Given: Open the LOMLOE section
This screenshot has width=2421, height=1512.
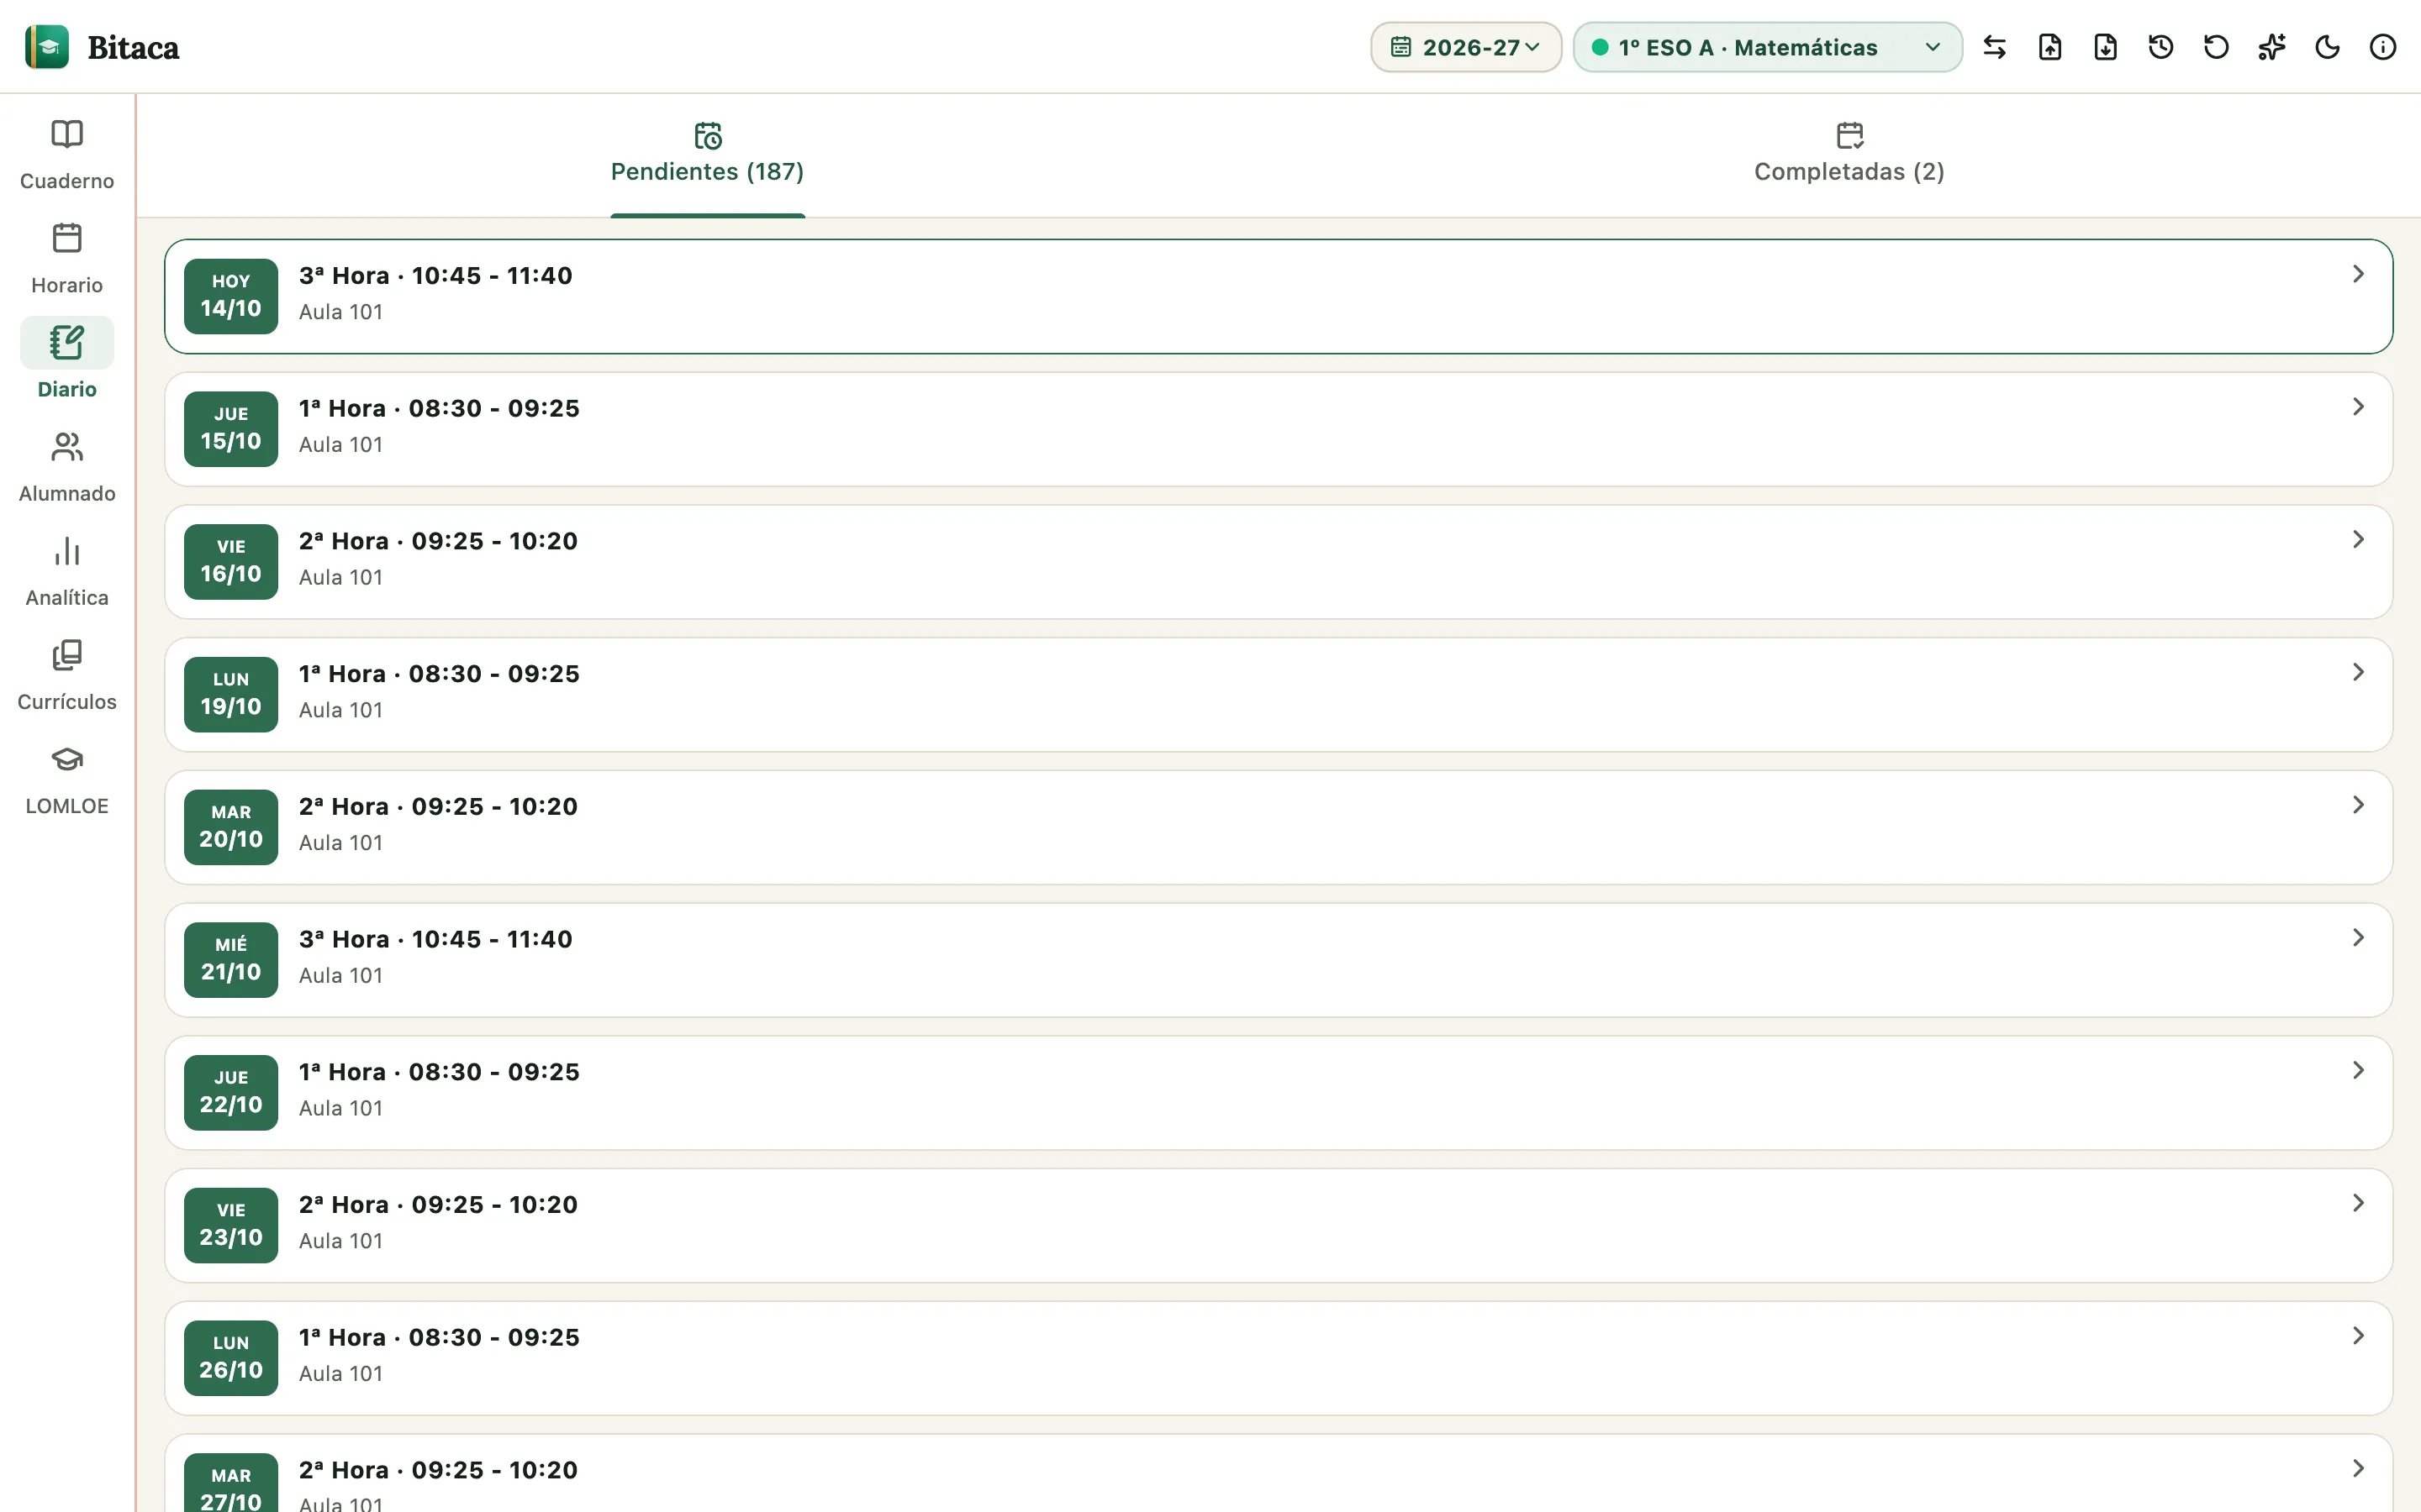Looking at the screenshot, I should [x=67, y=779].
